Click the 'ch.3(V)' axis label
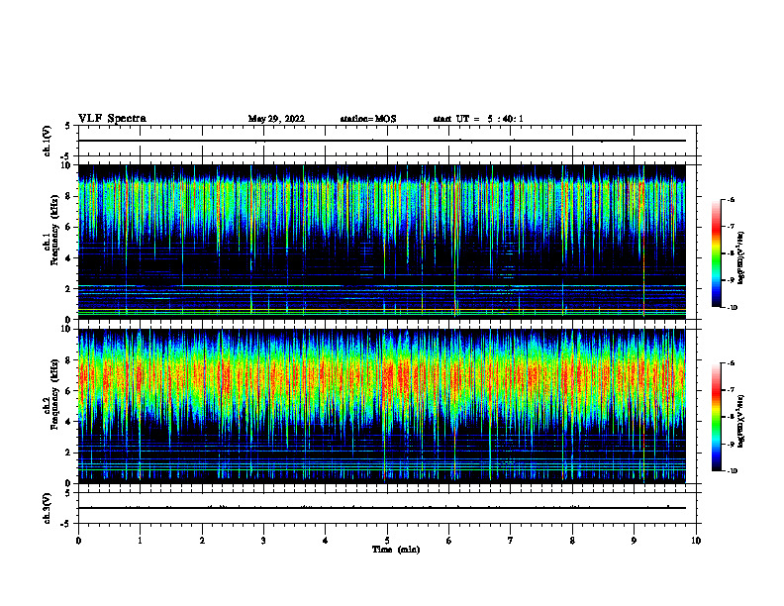The height and width of the screenshot is (606, 784). point(47,508)
